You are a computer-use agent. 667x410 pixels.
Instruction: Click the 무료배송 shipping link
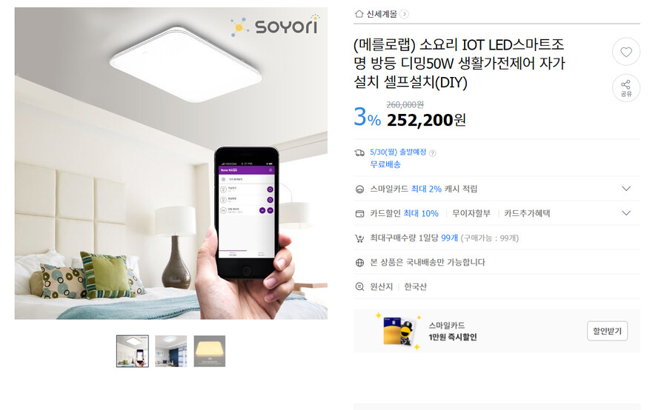(385, 164)
